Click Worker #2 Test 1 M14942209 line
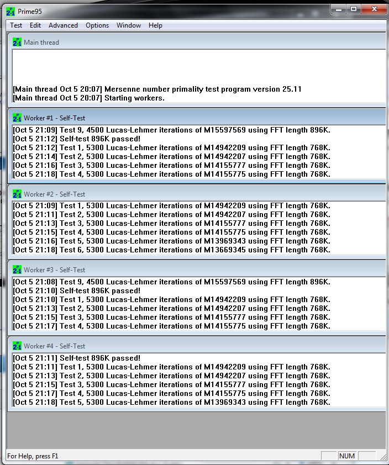 click(x=171, y=206)
